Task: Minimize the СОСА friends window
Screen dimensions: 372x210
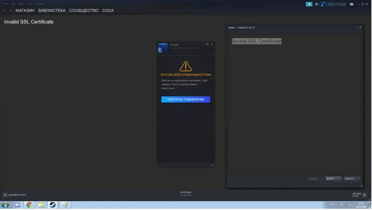Action: pos(202,44)
